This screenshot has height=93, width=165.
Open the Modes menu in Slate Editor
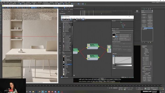click(62, 18)
